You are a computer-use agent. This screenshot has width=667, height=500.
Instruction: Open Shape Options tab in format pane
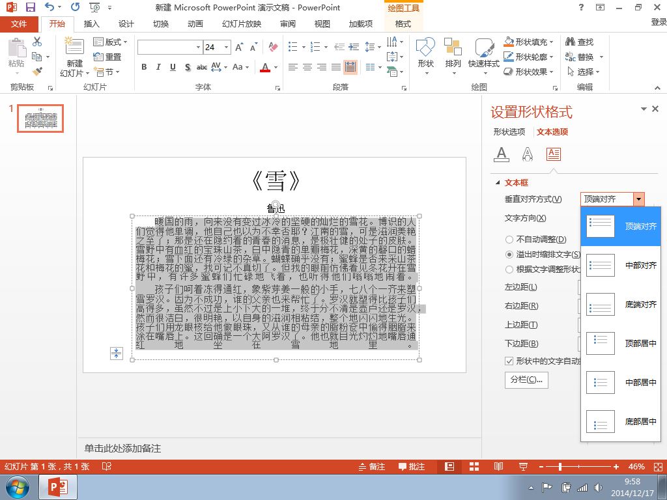pyautogui.click(x=509, y=132)
